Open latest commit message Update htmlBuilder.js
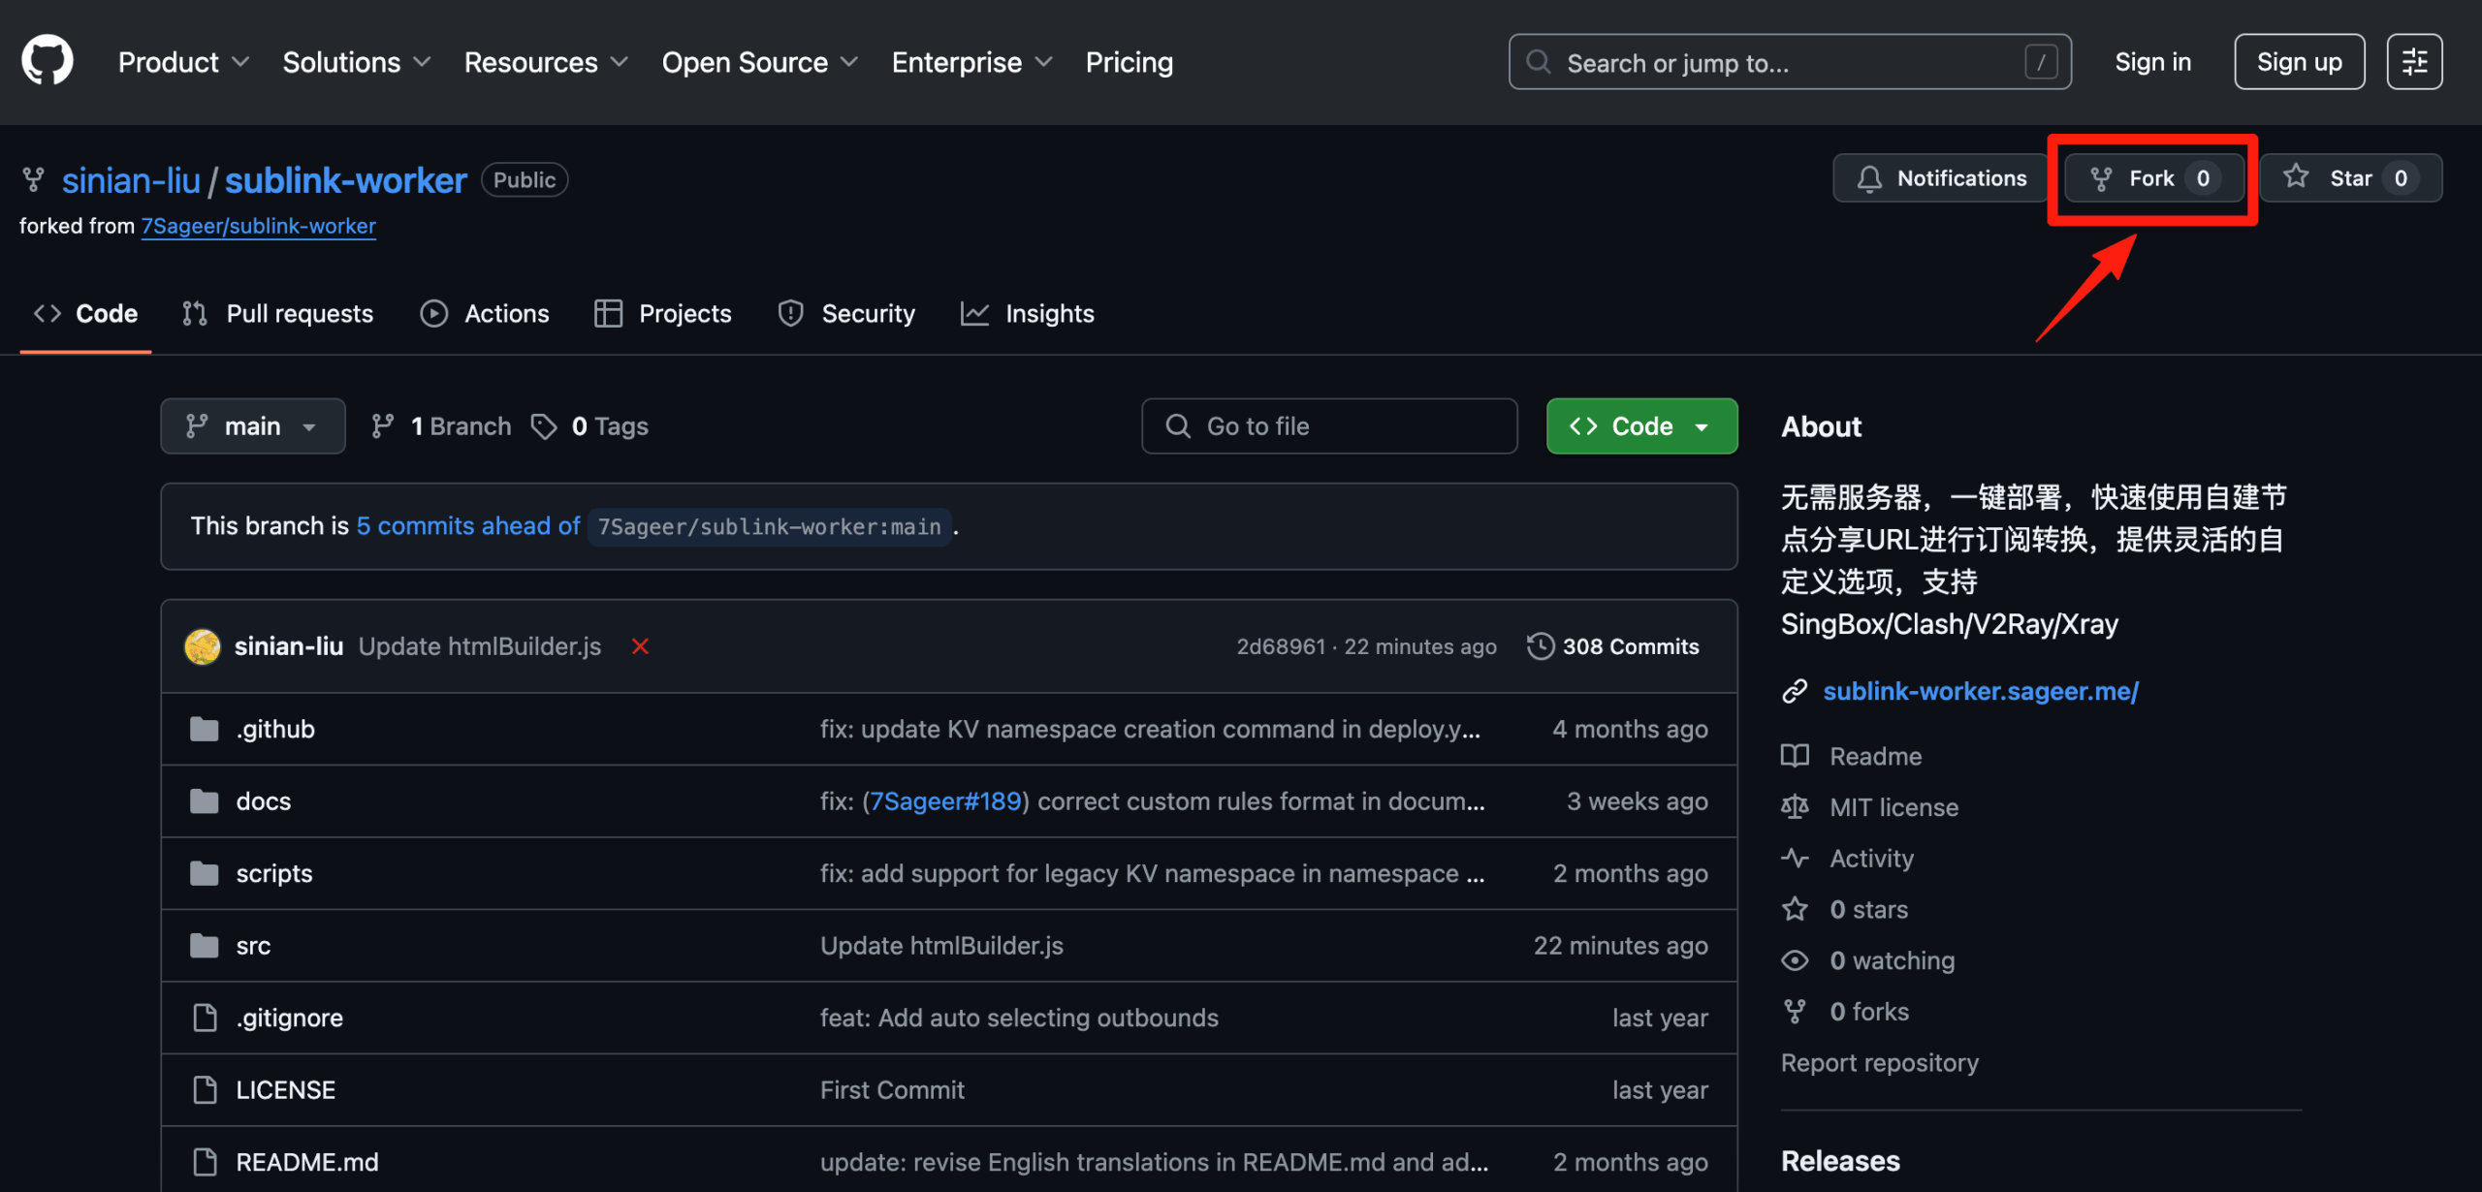The image size is (2482, 1192). [480, 646]
